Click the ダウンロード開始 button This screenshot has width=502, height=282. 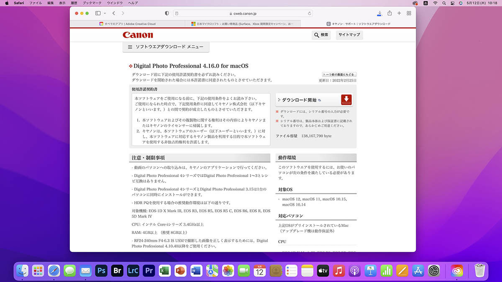(314, 100)
